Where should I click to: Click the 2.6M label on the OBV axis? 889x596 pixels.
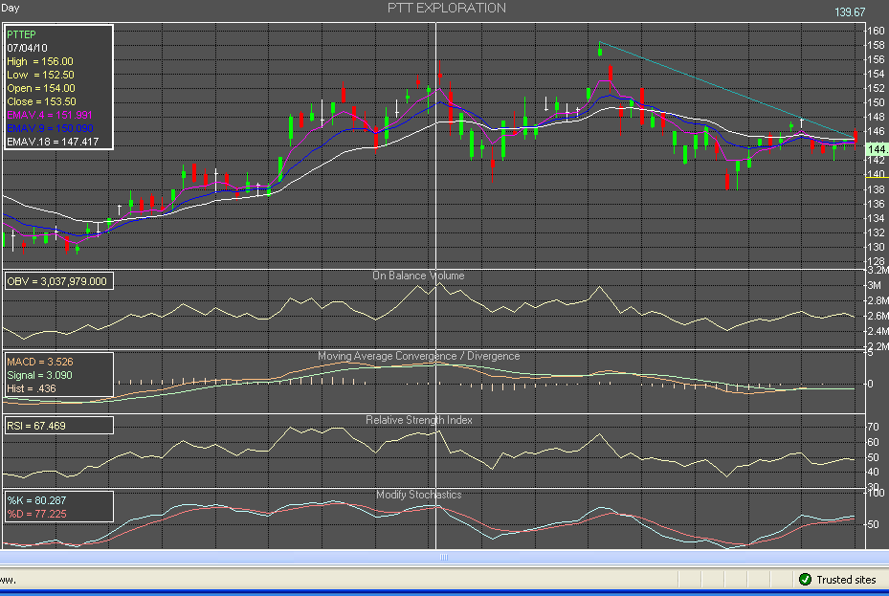point(878,316)
